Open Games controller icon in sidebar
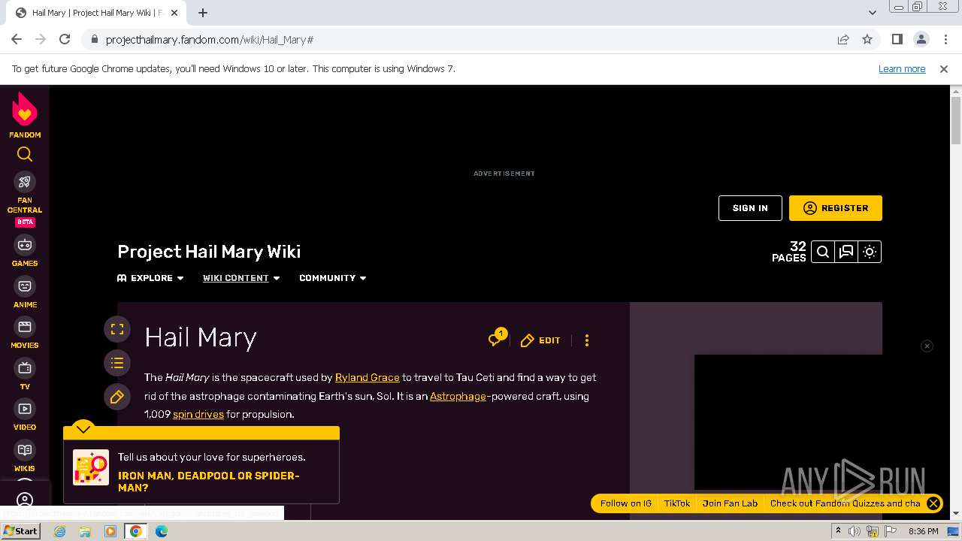The height and width of the screenshot is (541, 962). [x=25, y=245]
